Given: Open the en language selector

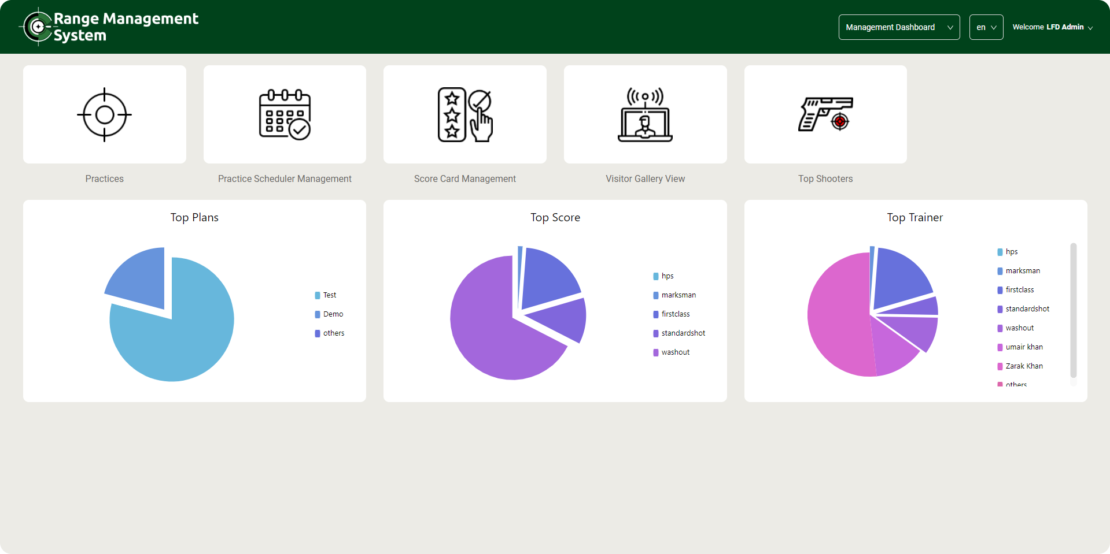Looking at the screenshot, I should 986,27.
